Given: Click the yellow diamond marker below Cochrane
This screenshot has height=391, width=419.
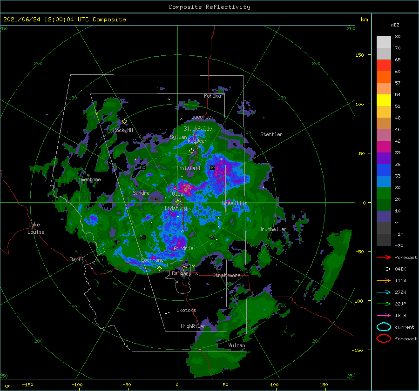Looking at the screenshot, I should point(160,268).
